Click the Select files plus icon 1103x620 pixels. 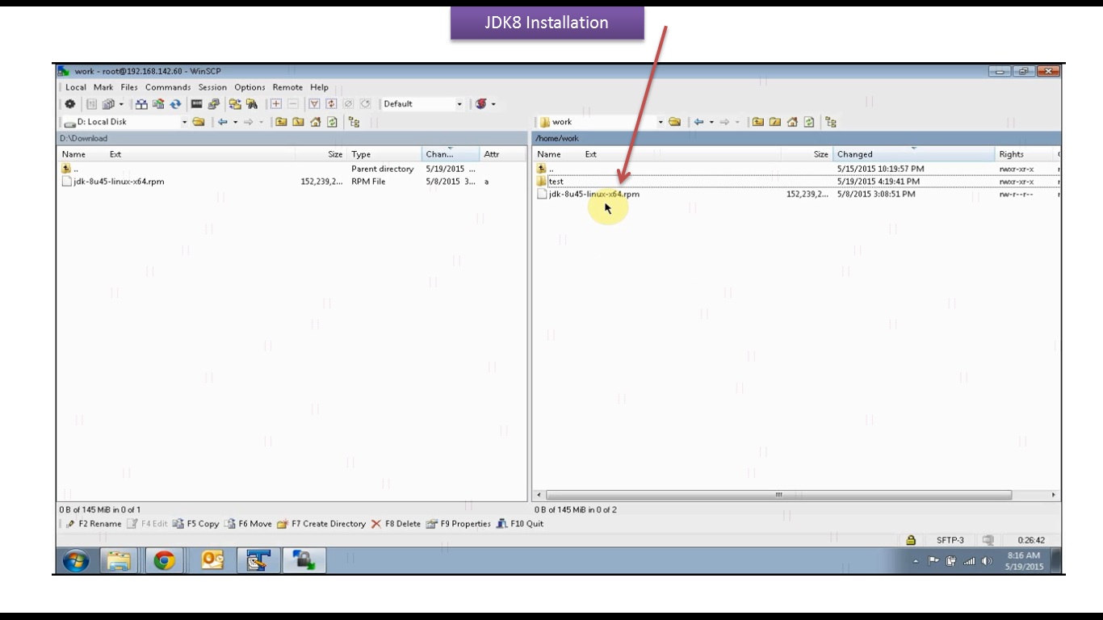point(276,104)
